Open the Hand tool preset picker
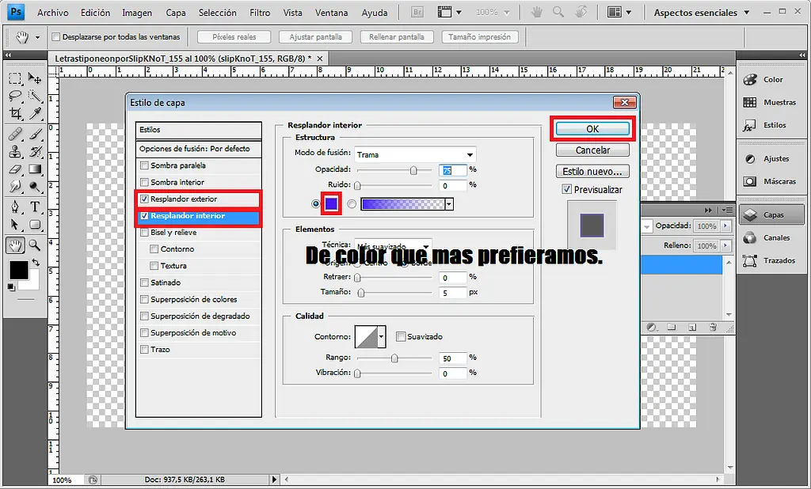 38,37
